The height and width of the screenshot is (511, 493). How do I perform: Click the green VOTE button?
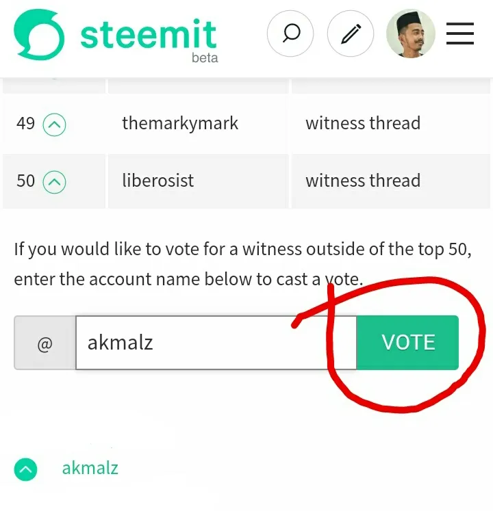[408, 343]
